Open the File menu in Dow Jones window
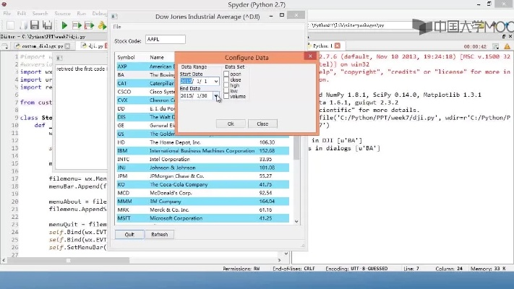 click(117, 27)
